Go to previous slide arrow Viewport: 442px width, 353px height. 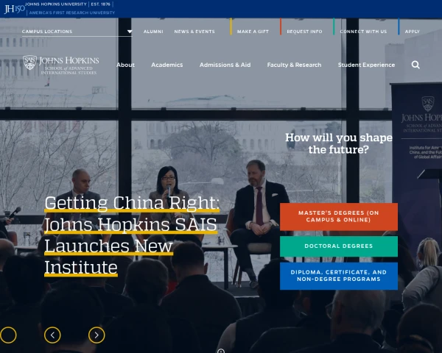coord(52,335)
